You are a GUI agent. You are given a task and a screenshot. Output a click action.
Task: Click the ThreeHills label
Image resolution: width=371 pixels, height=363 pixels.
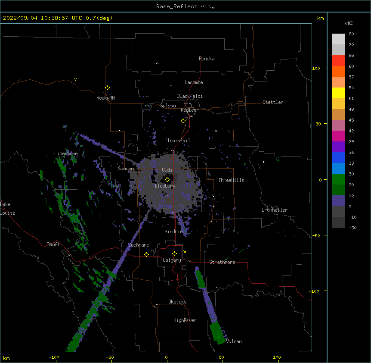[x=231, y=180]
